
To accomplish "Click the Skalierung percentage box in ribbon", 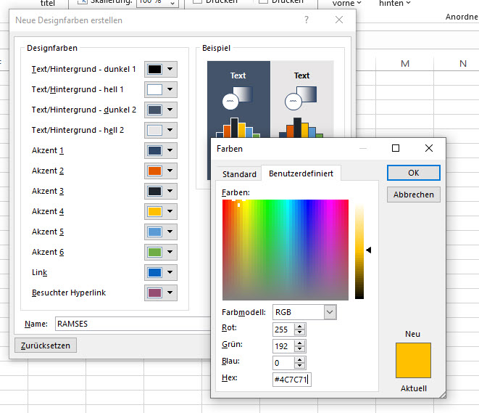I will 157,2.
